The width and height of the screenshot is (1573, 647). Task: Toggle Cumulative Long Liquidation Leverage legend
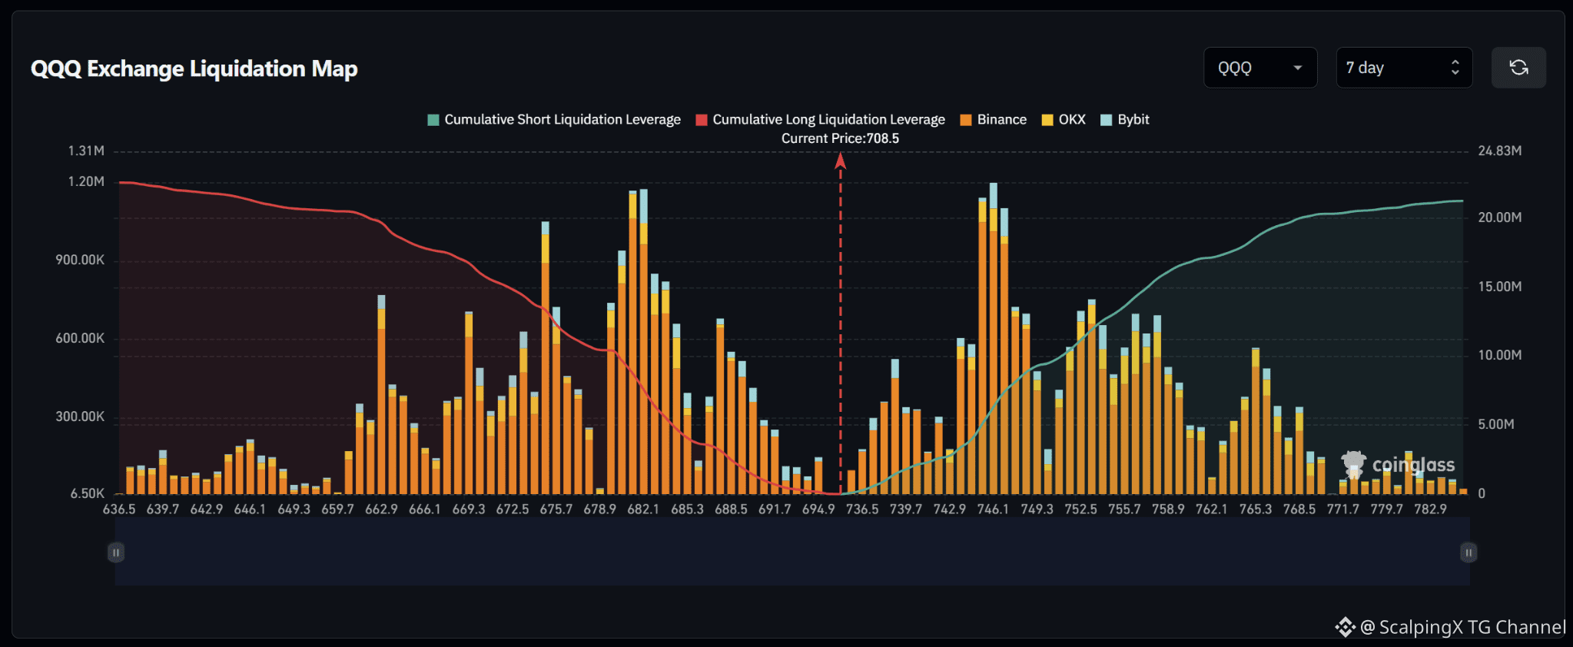point(820,120)
